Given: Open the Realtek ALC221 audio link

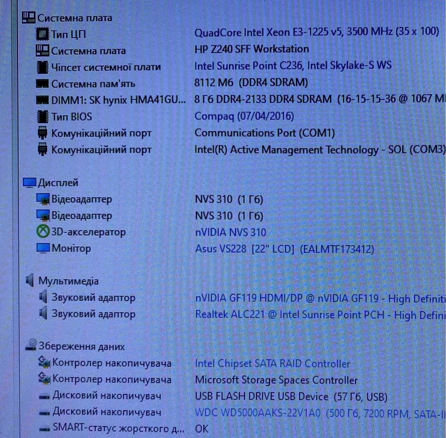Looking at the screenshot, I should point(320,315).
